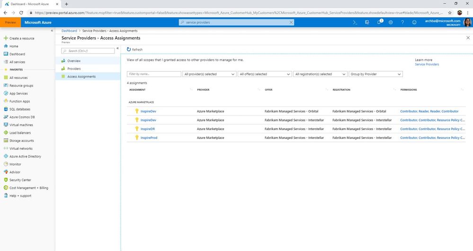Viewport: 473px width, 251px height.
Task: Open permissions link in InspireProd row
Action: click(x=433, y=138)
